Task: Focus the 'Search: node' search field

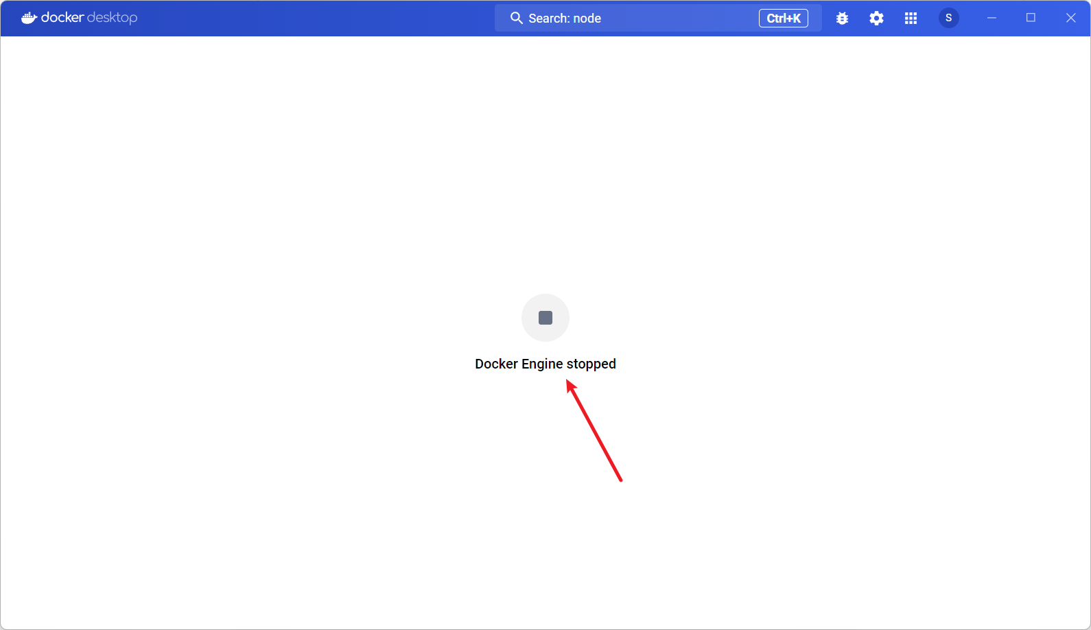Action: (618, 19)
